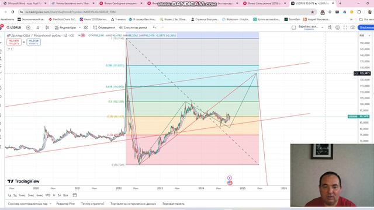Viewport: 374px width, 210px height.
Task: Click the TradingView logo on the chart
Action: [x=23, y=181]
